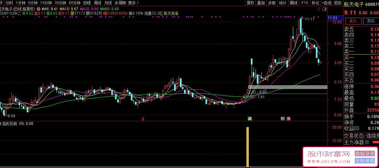The height and width of the screenshot is (168, 379).
Task: Switch to 1分钟 period
Action: tap(20, 3)
